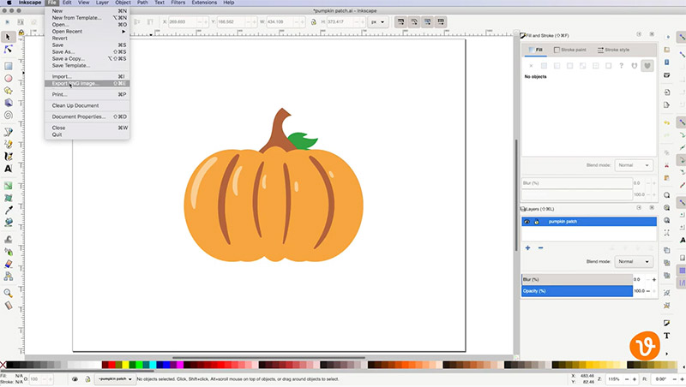Open palette menu arrow at right end
This screenshot has height=387, width=686.
point(683,367)
